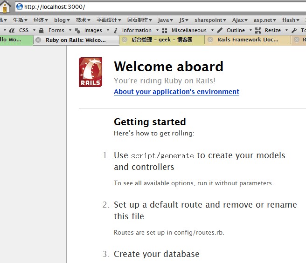Image resolution: width=306 pixels, height=263 pixels.
Task: Close the Rails Framework Doc... tab
Action: click(x=210, y=40)
